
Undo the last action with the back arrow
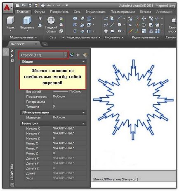pyautogui.click(x=49, y=5)
